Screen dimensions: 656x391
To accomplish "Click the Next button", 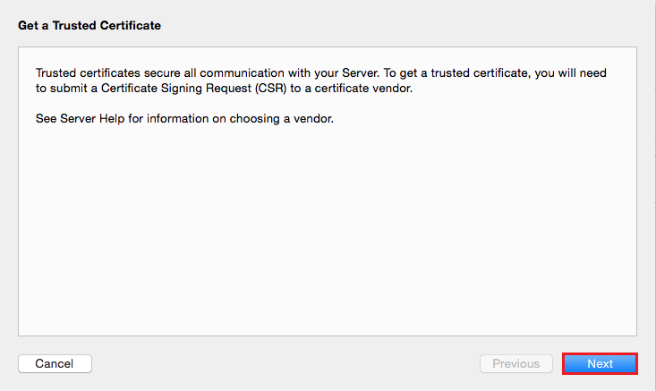I will (x=600, y=364).
